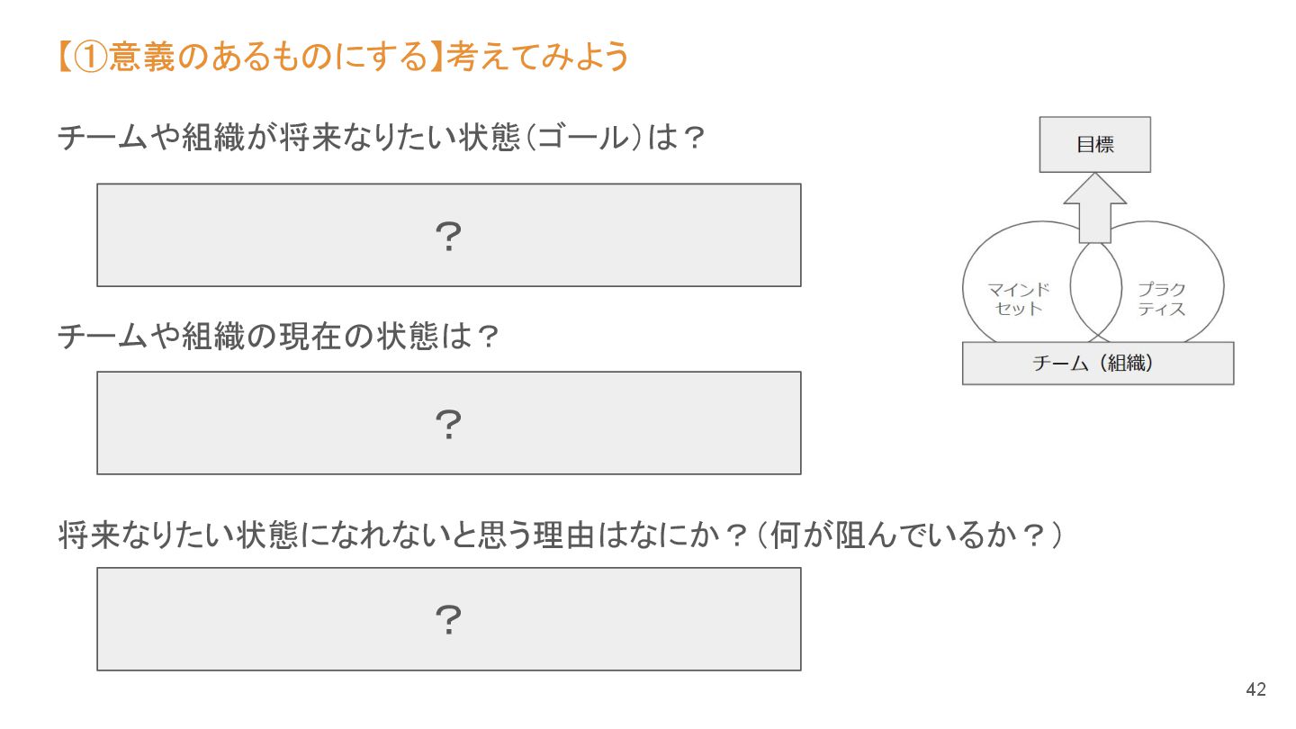Select the bottom answer box with question mark
The image size is (1296, 729).
448,619
